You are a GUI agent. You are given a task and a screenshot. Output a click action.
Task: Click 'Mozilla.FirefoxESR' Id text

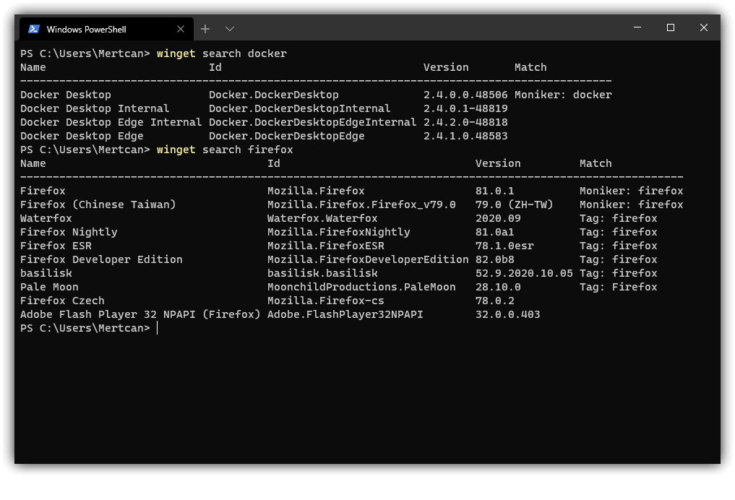tap(326, 246)
